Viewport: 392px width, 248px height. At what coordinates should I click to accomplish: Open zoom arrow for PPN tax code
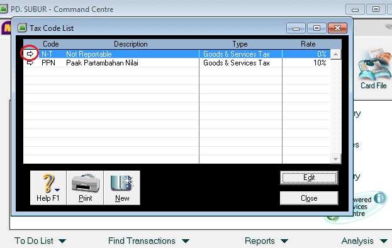pyautogui.click(x=30, y=63)
